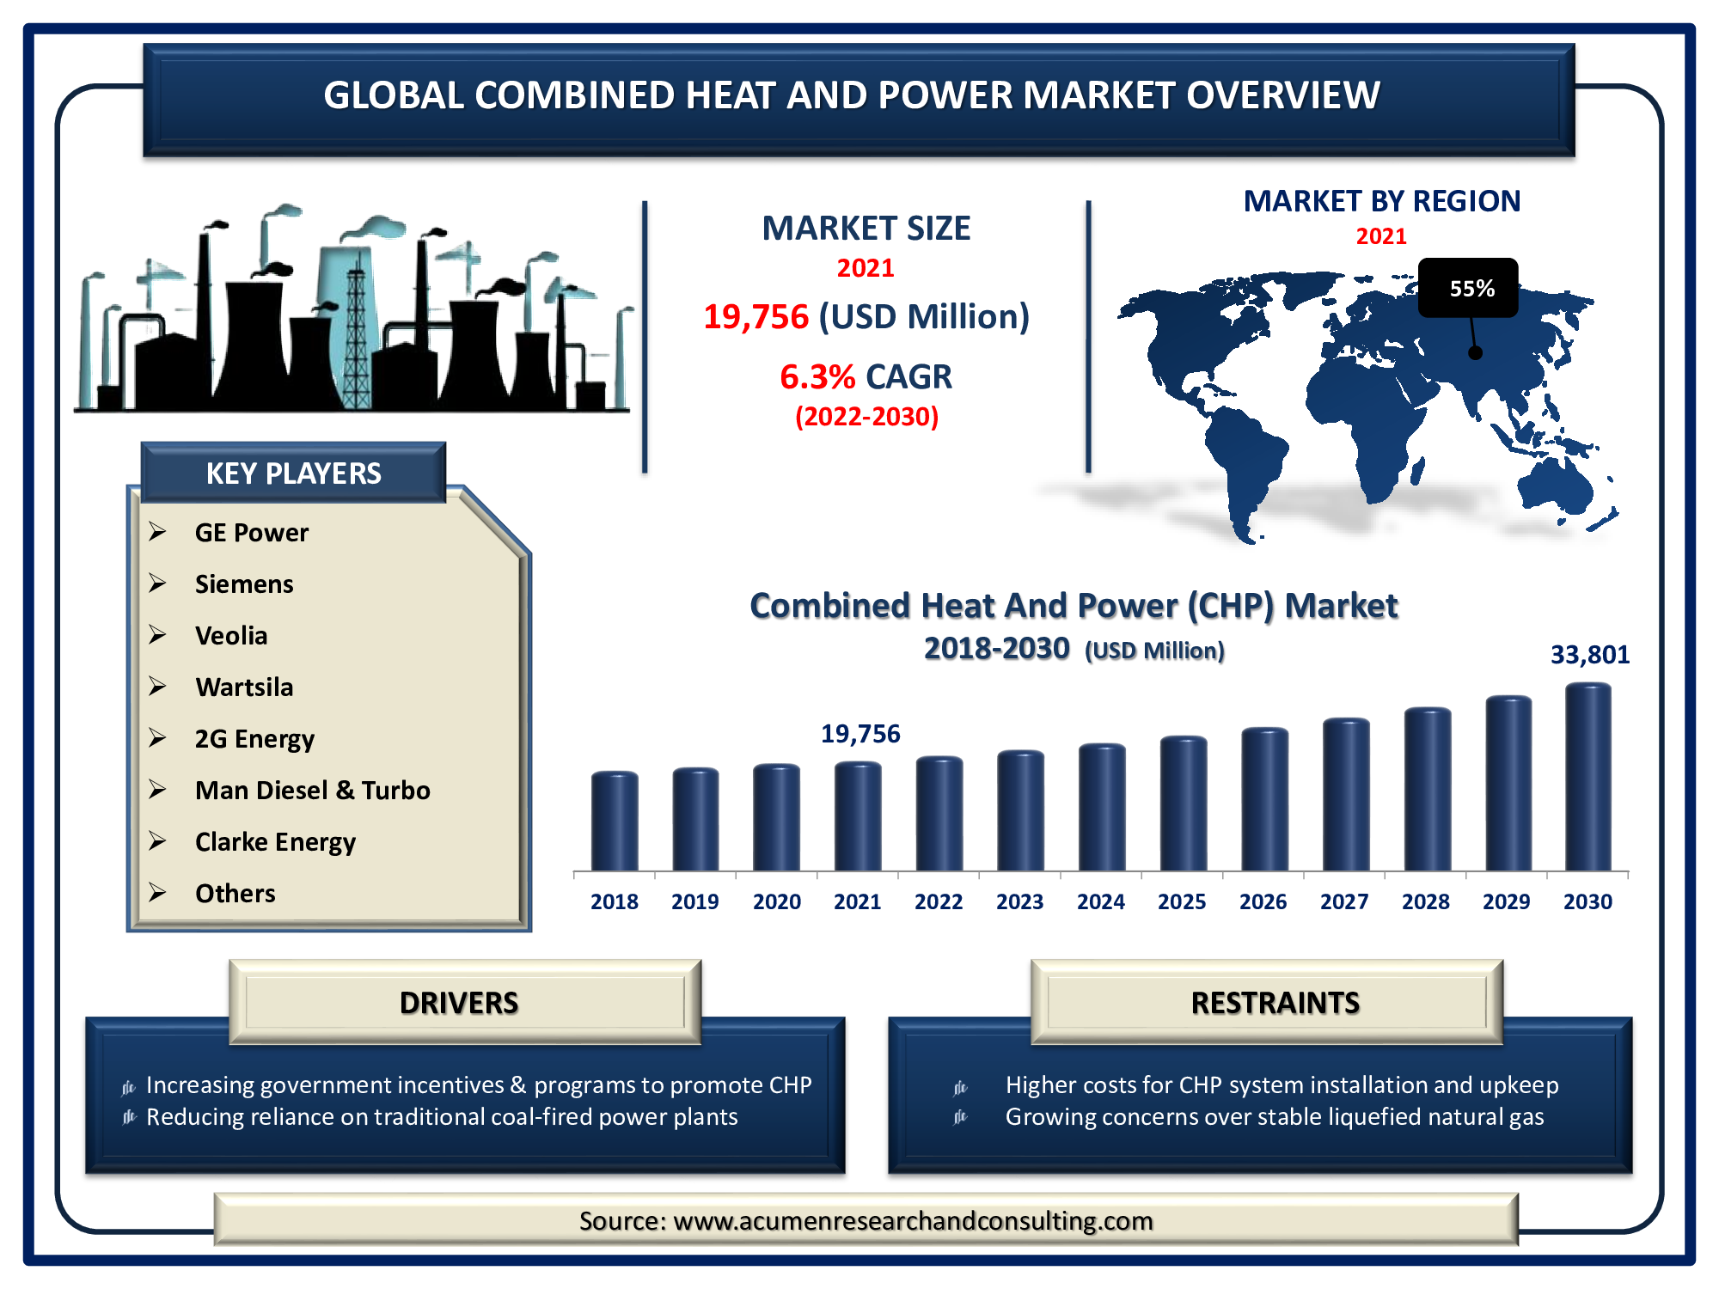Select the 2021 bar in the chart
1719x1289 pixels.
pyautogui.click(x=858, y=816)
